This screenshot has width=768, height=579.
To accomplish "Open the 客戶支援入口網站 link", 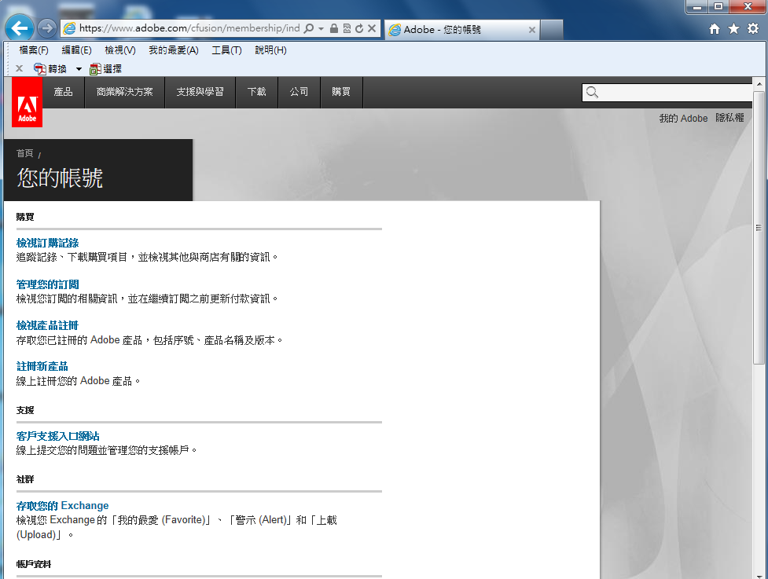I will point(58,436).
